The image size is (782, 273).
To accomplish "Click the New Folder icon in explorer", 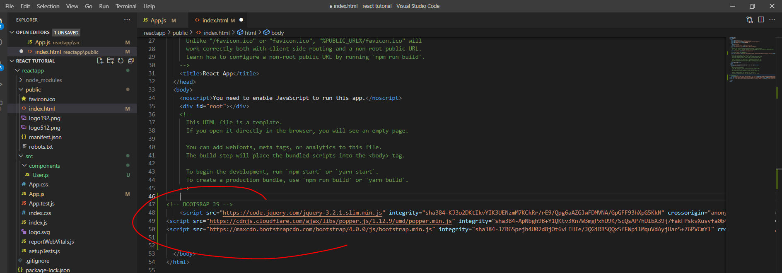I will click(x=110, y=61).
